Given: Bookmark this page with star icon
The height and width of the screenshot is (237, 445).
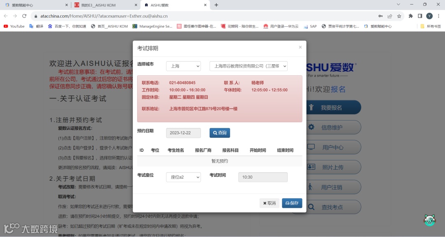Looking at the screenshot, I should 399,16.
